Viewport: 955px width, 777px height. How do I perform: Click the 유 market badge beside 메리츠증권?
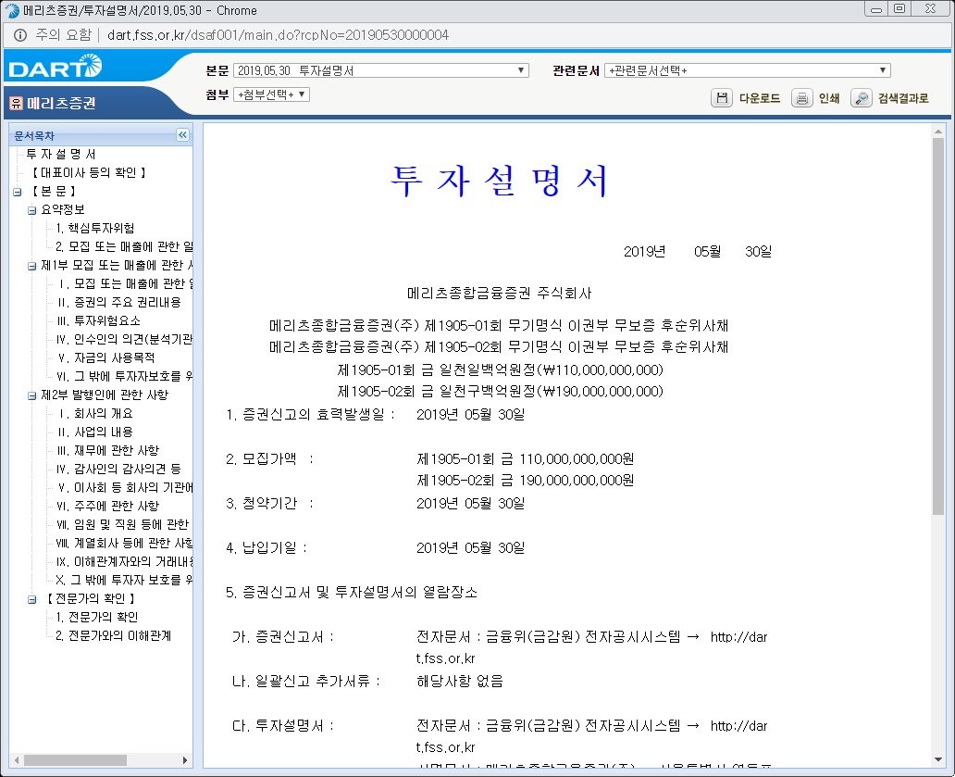coord(17,103)
